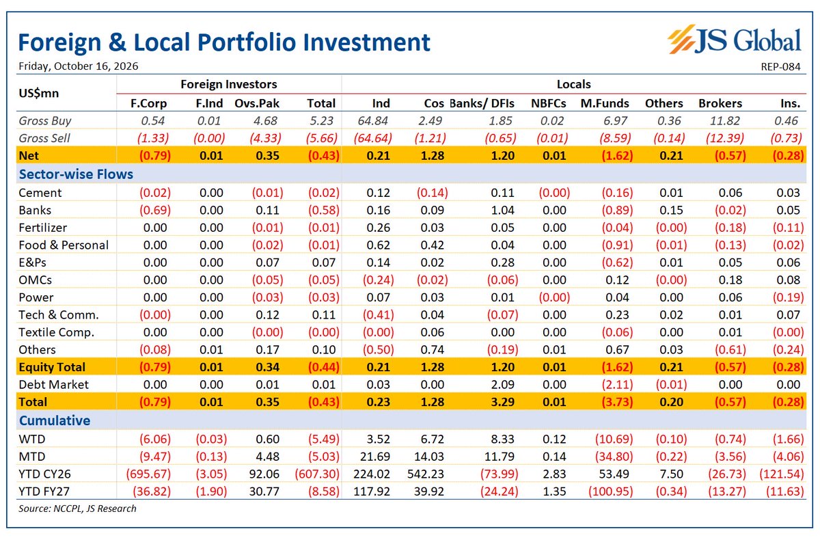Select the E&Ps row label

[x=32, y=262]
